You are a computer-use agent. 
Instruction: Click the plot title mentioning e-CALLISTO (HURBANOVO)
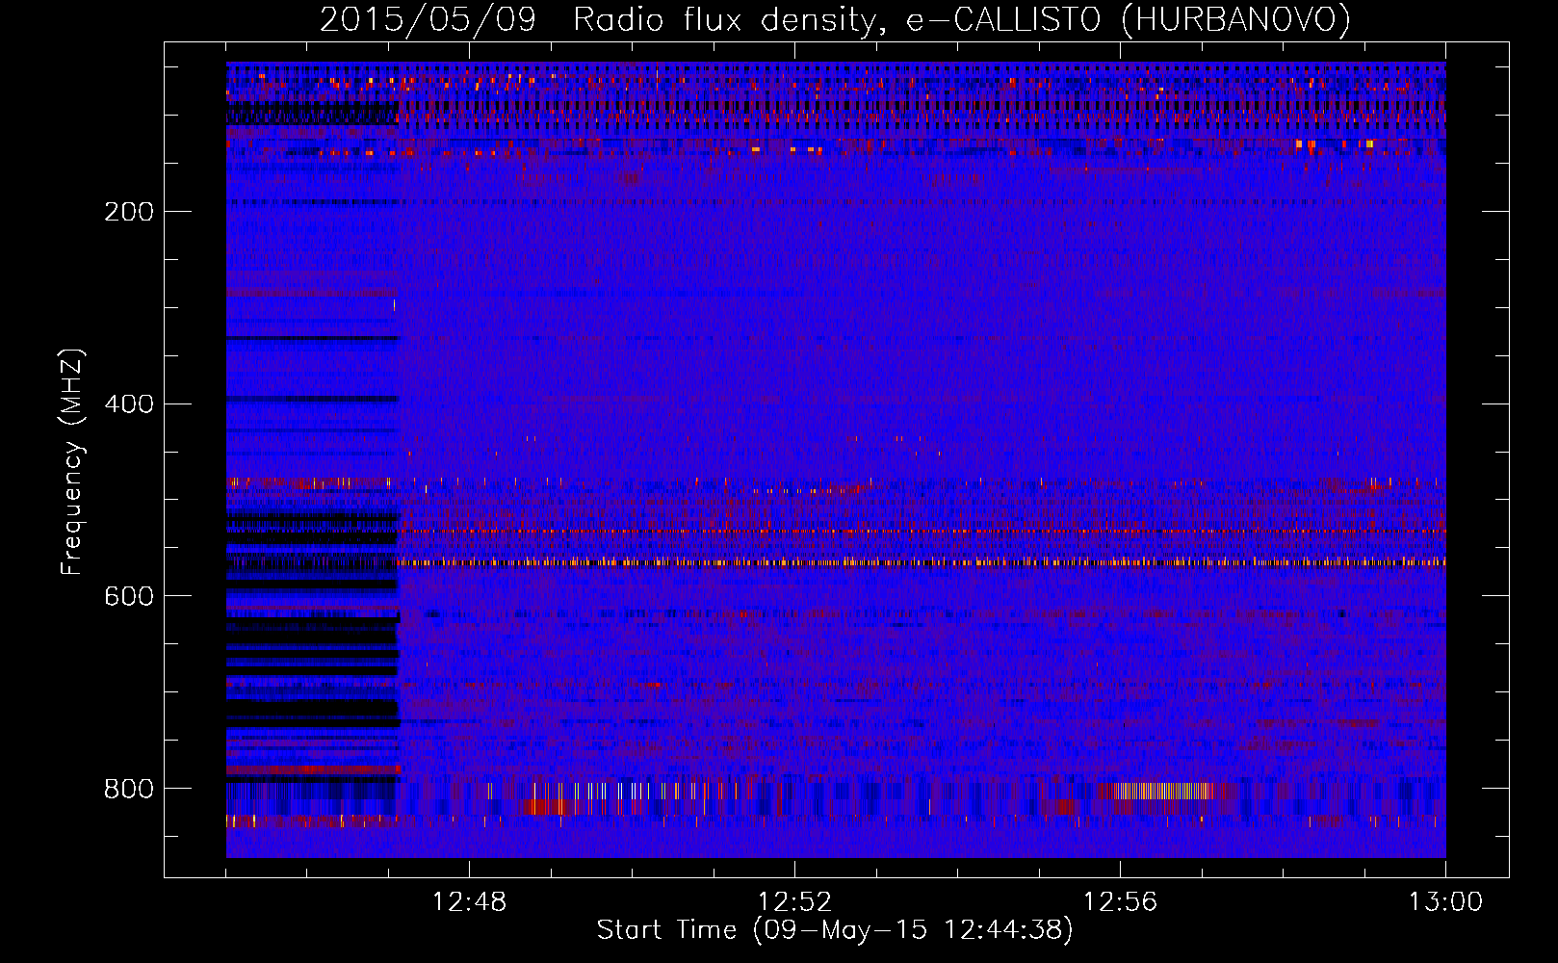click(835, 19)
